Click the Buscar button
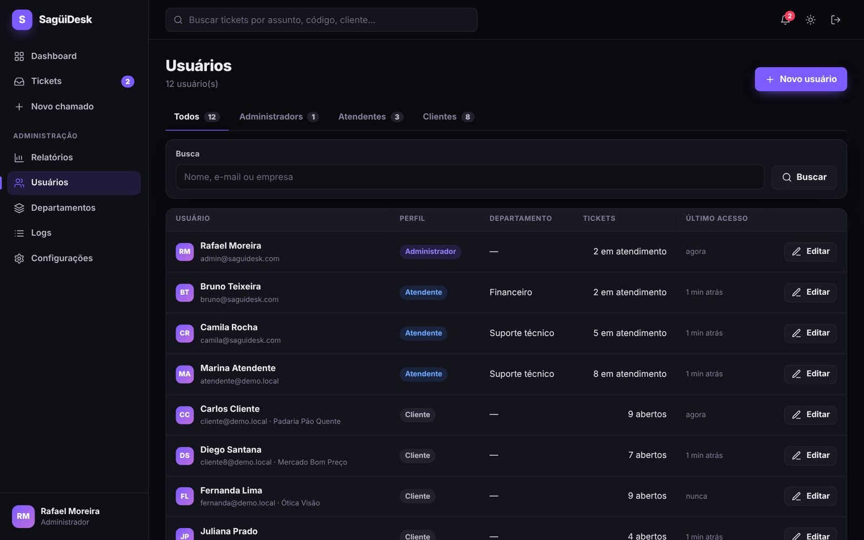The width and height of the screenshot is (864, 540). [804, 177]
